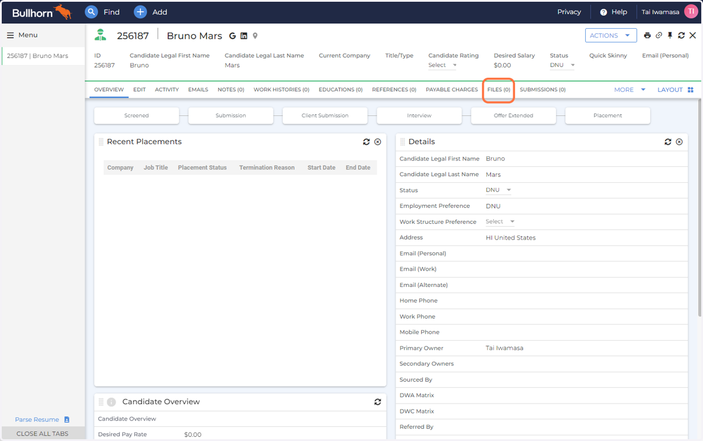The width and height of the screenshot is (703, 441).
Task: Click the green candidate icon beside 256187
Action: (x=101, y=35)
